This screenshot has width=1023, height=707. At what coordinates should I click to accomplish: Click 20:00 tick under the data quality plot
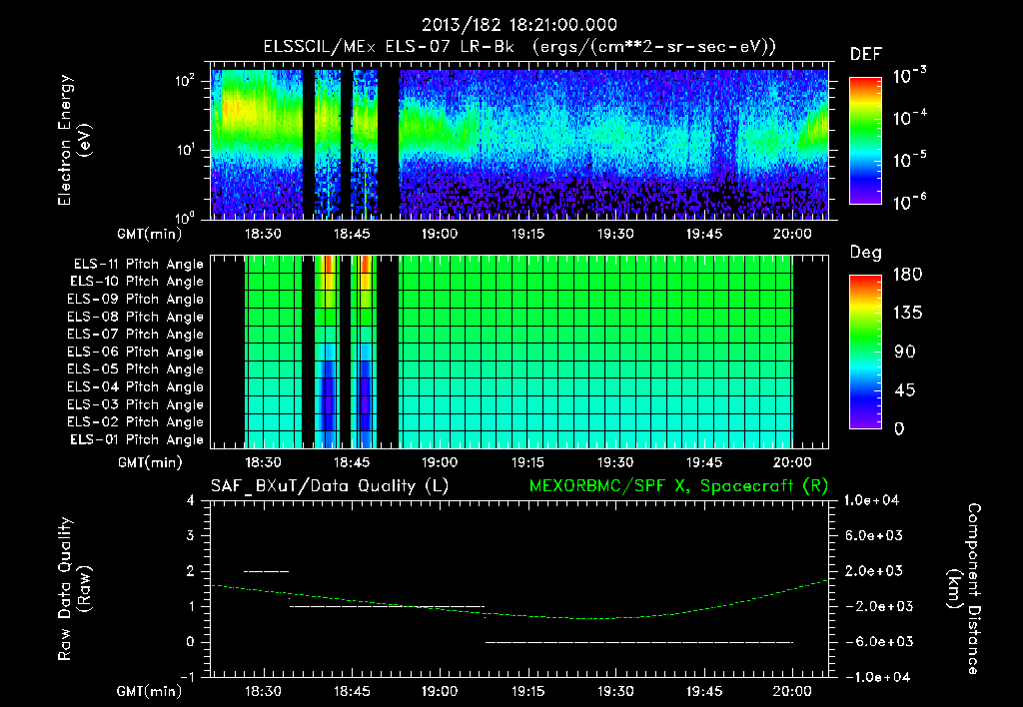point(792,691)
